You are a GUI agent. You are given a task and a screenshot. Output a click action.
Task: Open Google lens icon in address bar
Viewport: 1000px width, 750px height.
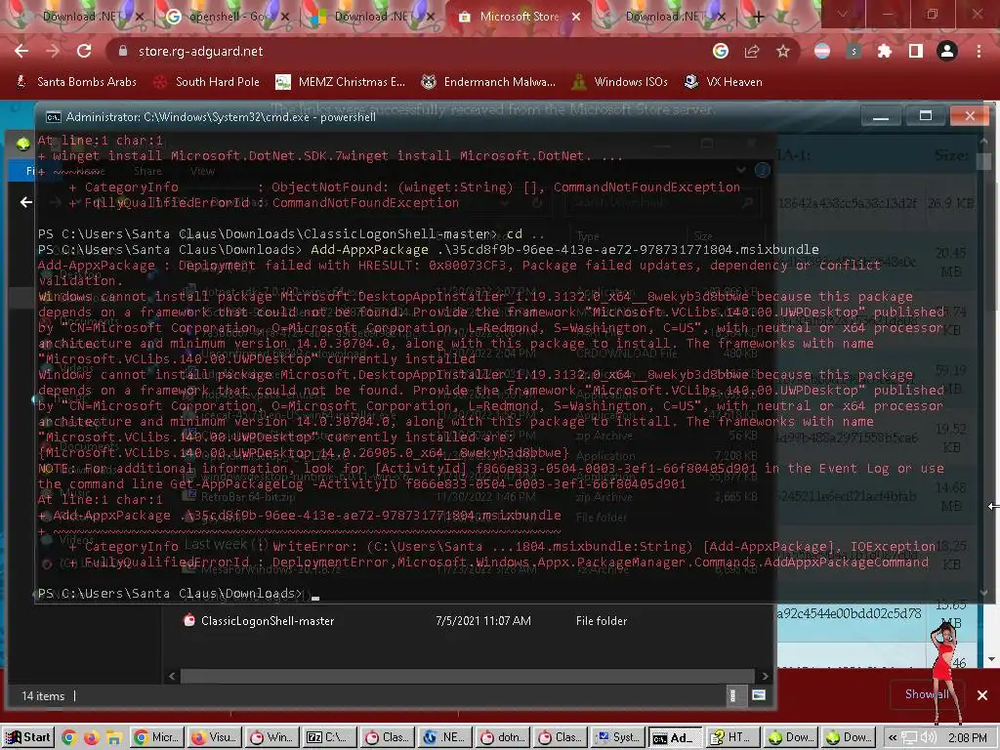pos(721,51)
